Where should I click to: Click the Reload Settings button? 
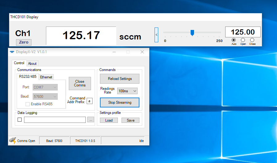(x=120, y=79)
